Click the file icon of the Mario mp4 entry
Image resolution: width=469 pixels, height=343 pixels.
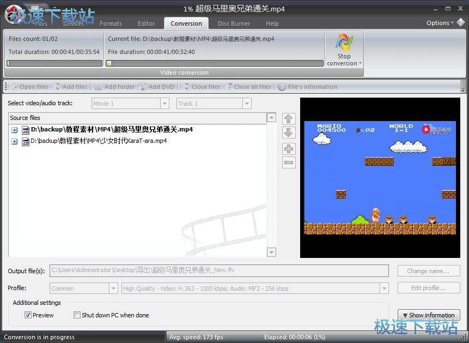pos(26,130)
